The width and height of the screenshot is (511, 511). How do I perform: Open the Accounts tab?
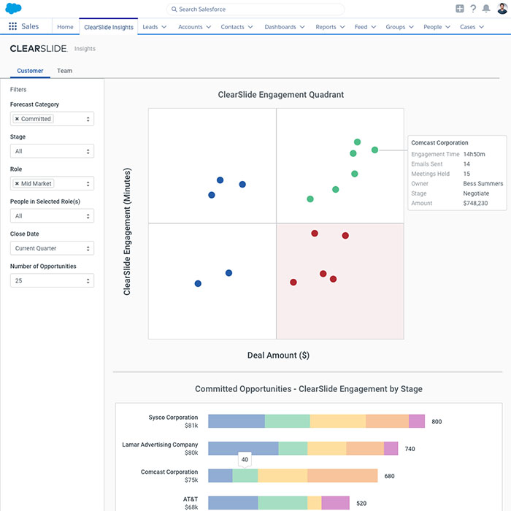pos(191,27)
